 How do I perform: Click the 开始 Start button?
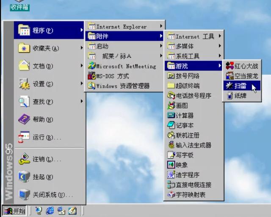pyautogui.click(x=14, y=211)
